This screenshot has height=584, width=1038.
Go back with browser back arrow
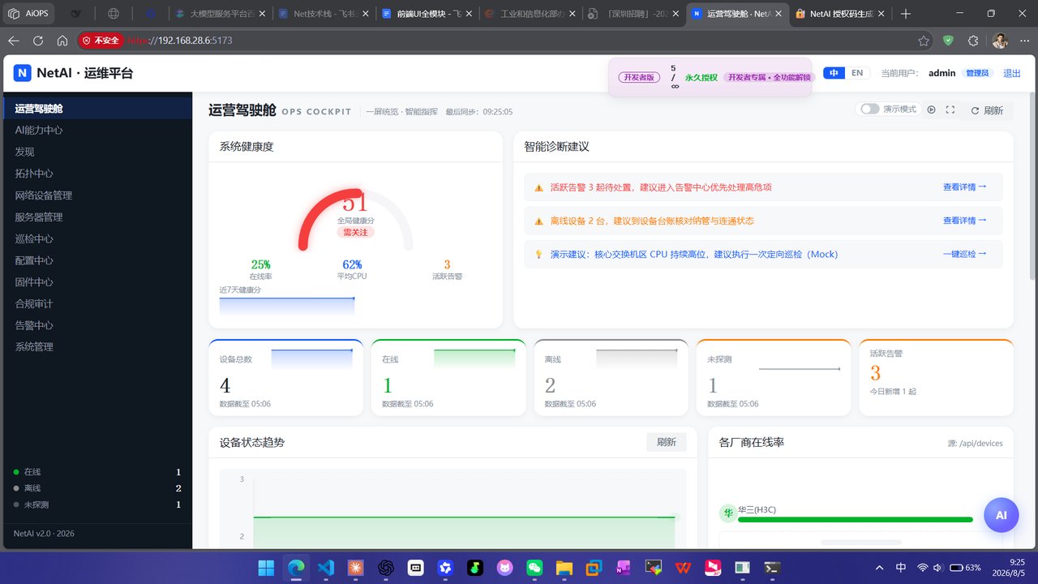point(14,41)
